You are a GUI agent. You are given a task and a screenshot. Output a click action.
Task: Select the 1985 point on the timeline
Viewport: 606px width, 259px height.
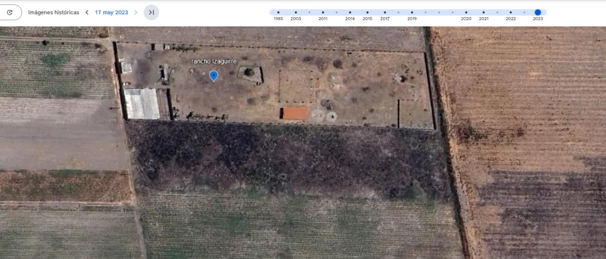(x=278, y=12)
